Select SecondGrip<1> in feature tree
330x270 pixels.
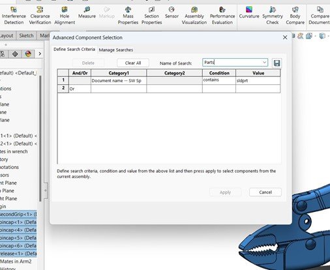point(18,214)
